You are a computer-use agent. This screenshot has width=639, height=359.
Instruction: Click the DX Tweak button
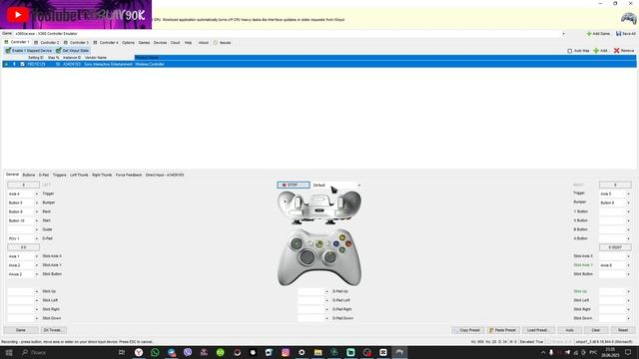point(53,330)
